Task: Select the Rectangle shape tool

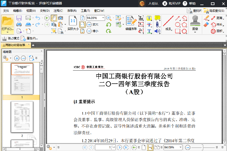Action: point(178,31)
